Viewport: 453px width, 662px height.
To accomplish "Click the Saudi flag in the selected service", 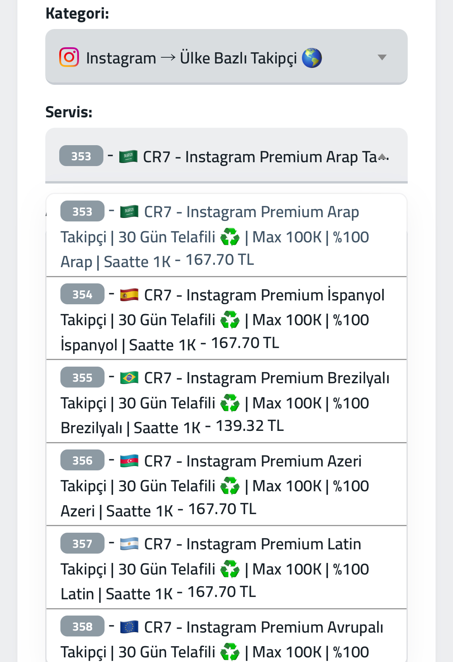I will coord(128,157).
